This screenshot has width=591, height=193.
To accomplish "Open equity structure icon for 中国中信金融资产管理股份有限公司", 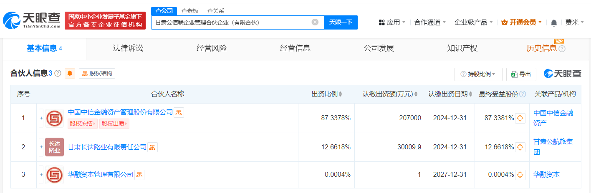I will click(179, 112).
